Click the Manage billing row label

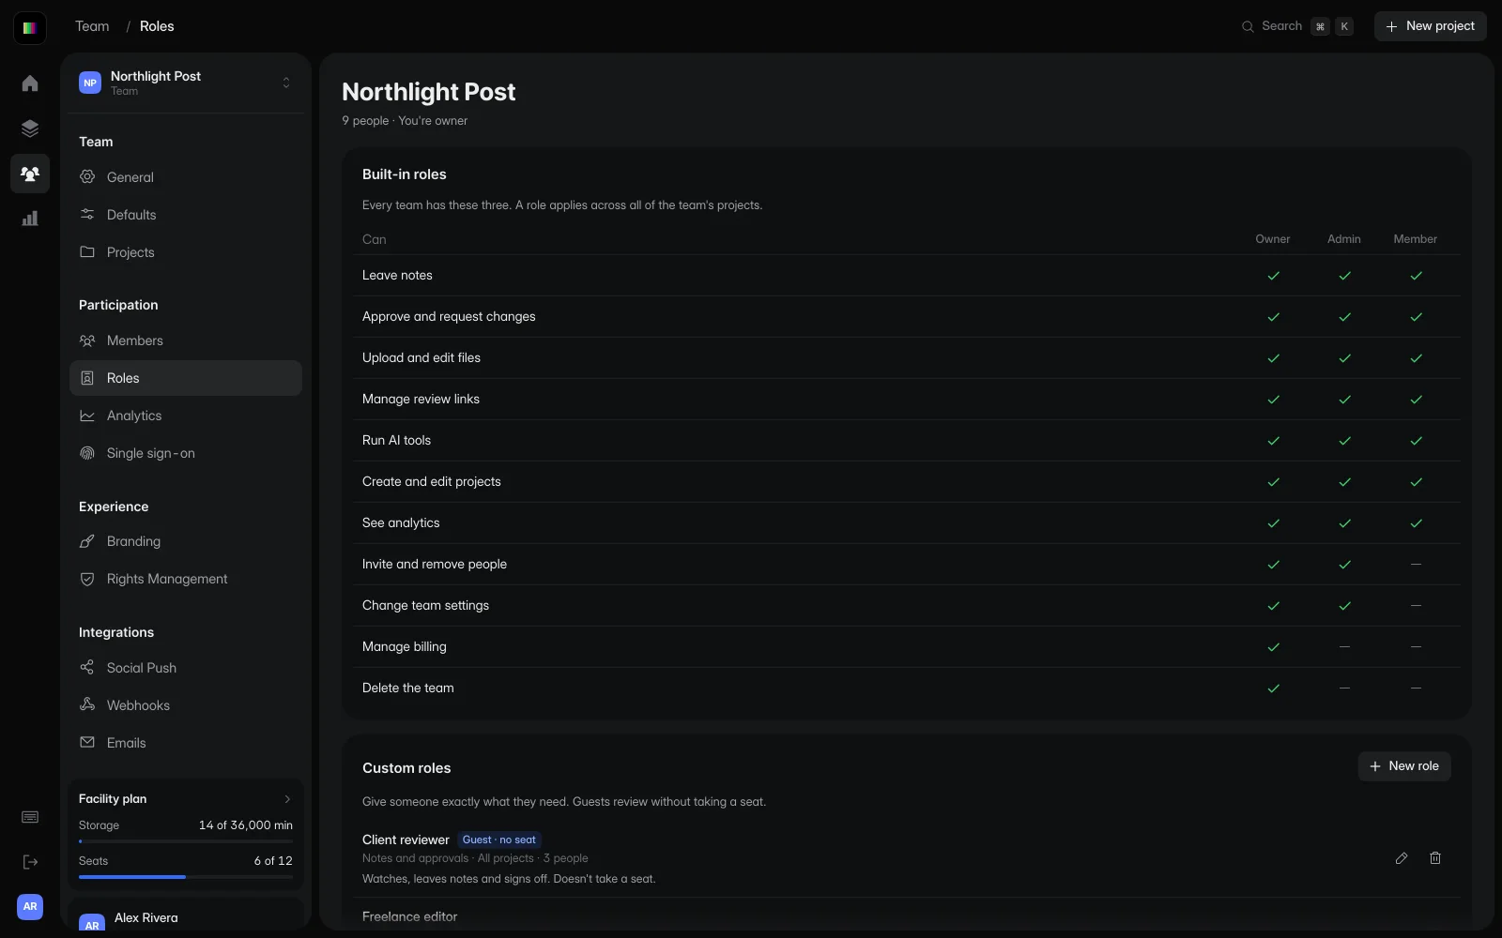(x=405, y=646)
